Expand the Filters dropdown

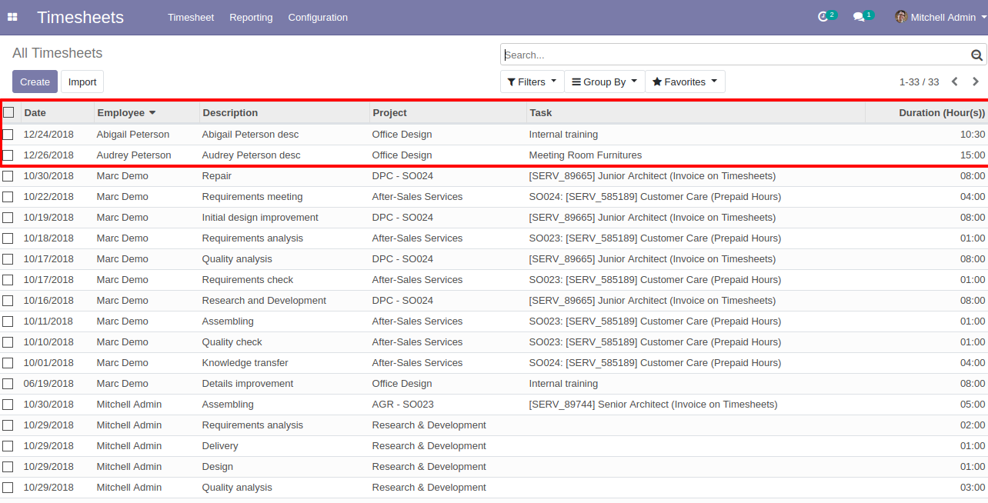pyautogui.click(x=532, y=82)
